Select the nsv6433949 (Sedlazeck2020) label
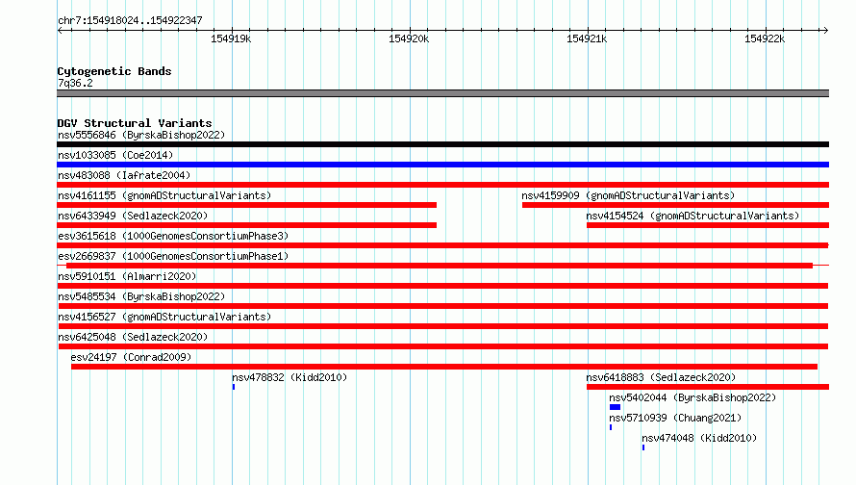The height and width of the screenshot is (485, 856). coord(133,216)
